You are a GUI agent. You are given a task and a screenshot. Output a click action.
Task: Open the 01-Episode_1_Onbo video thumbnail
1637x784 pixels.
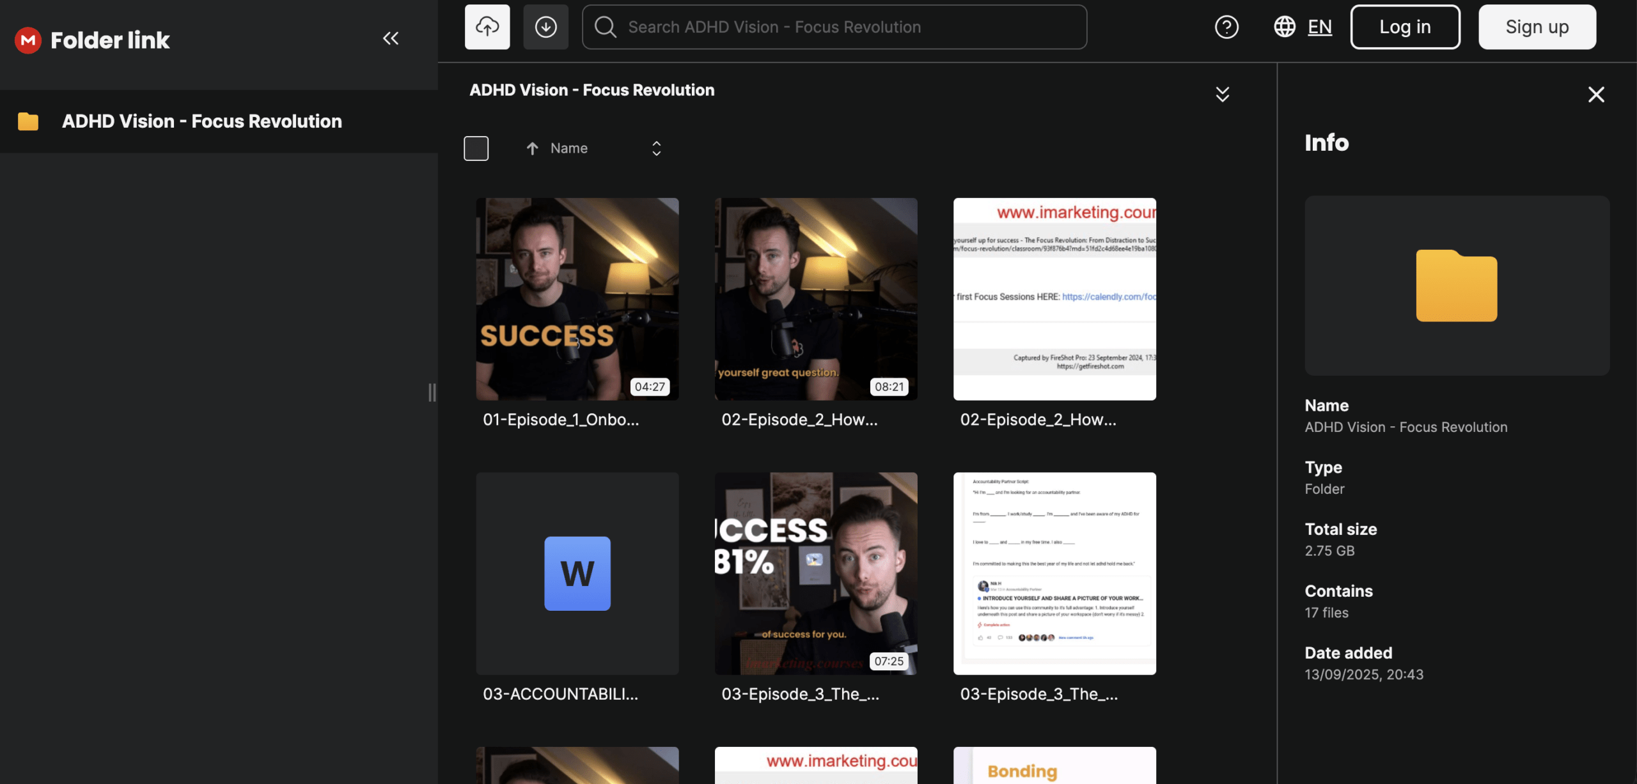577,299
